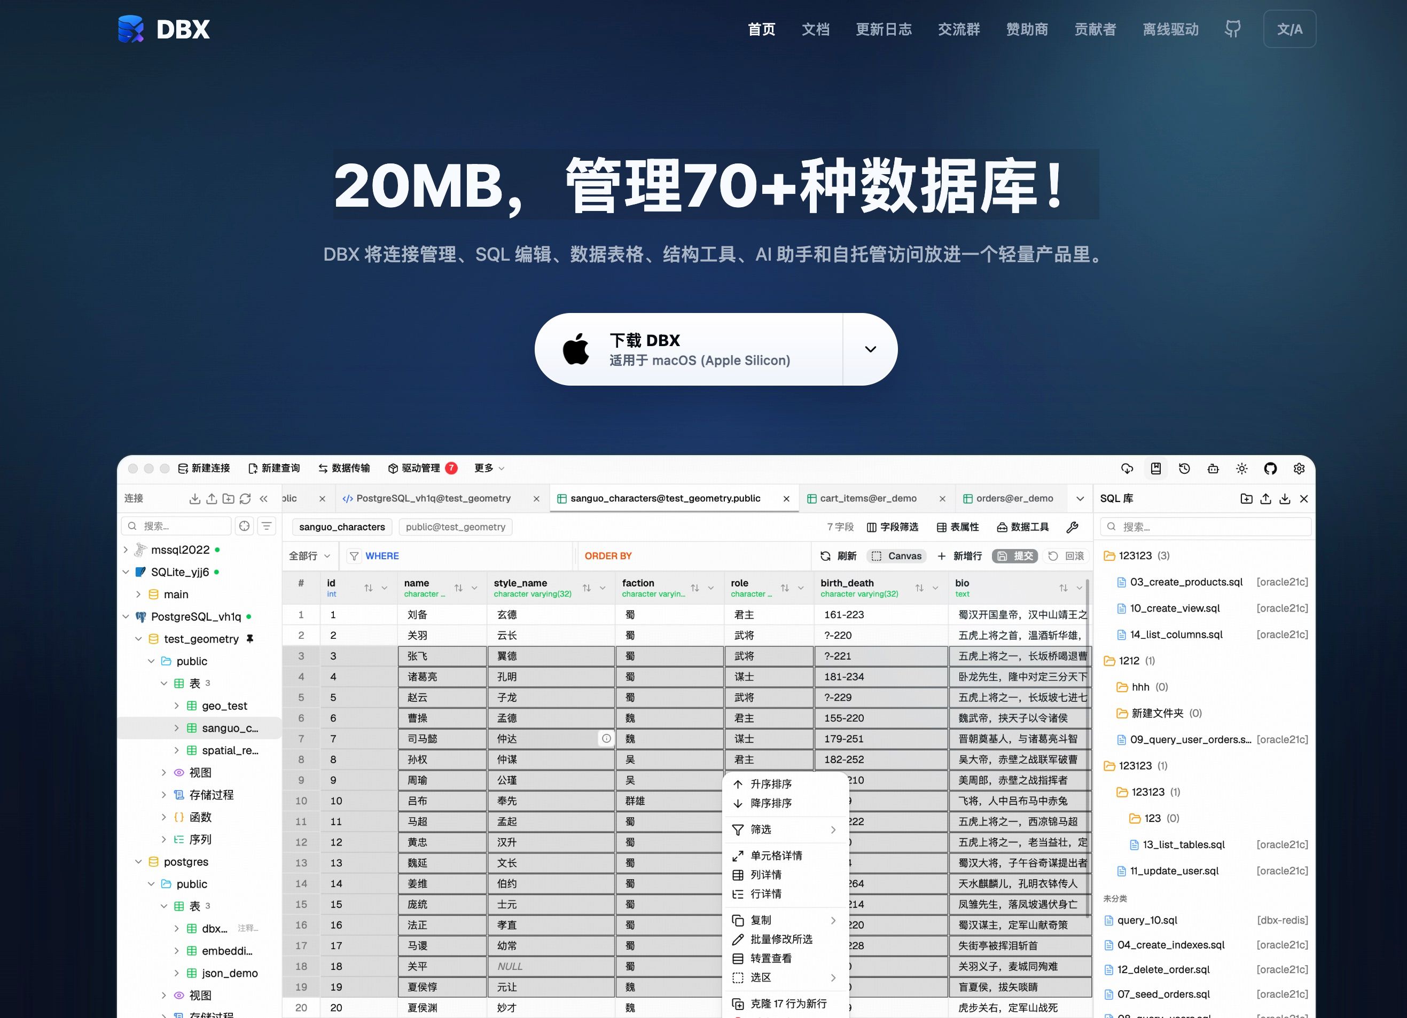
Task: Toggle the Canvas view
Action: (897, 557)
